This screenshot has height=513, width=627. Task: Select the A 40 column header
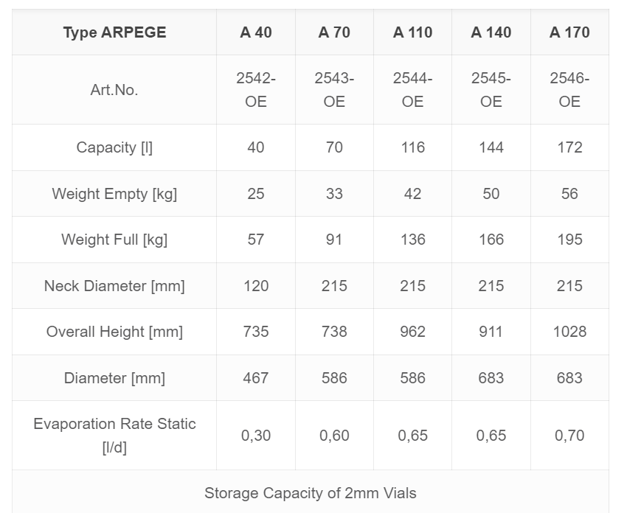[x=256, y=32]
